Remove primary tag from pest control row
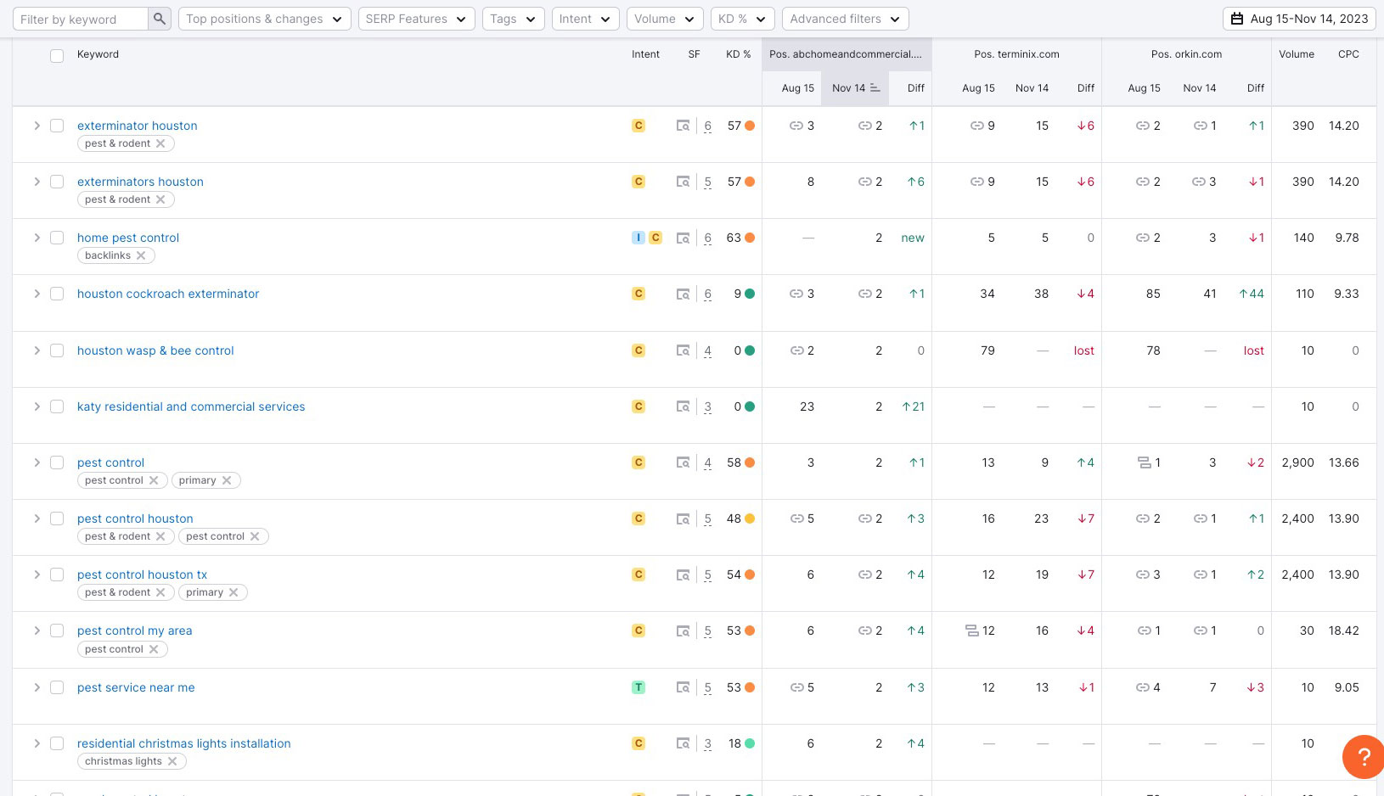 click(227, 480)
